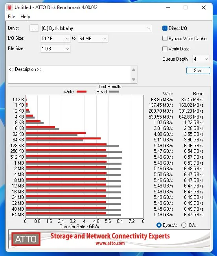Enable Bypass Write Cache checkbox
Screen dimensions: 217x256
pos(165,39)
